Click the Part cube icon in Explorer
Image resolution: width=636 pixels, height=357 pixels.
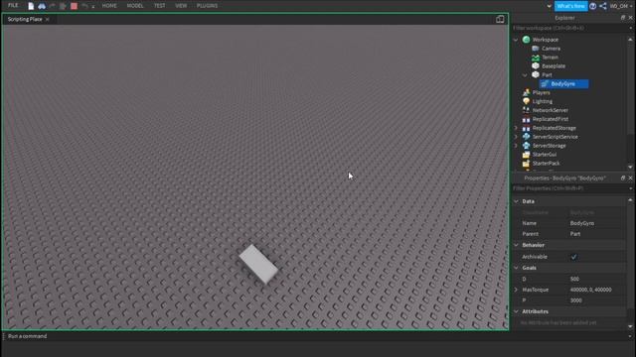pos(536,75)
